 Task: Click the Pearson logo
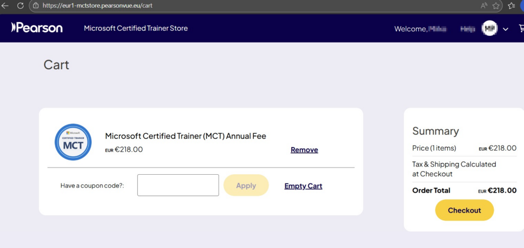point(37,28)
